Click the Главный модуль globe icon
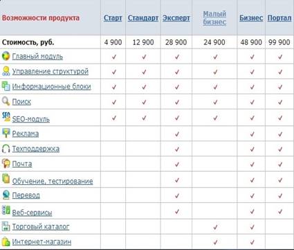This screenshot has width=294, height=250. point(6,56)
